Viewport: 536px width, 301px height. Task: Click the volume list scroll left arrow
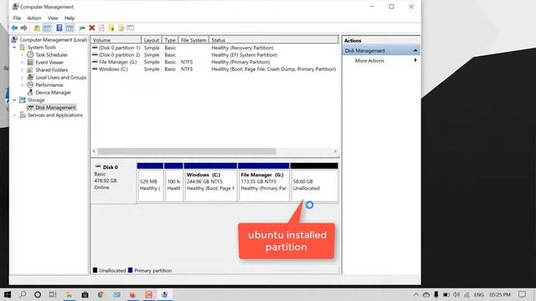(x=94, y=151)
